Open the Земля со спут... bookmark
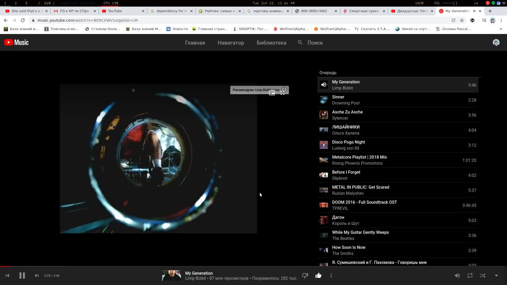 click(x=413, y=29)
